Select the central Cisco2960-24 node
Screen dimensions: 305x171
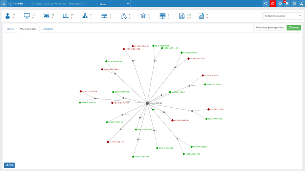[147, 103]
